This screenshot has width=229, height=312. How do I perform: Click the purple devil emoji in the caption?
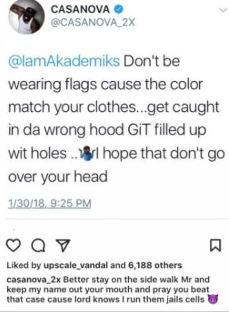(213, 299)
